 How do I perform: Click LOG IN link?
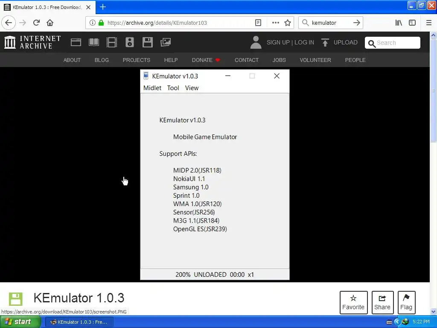[304, 42]
